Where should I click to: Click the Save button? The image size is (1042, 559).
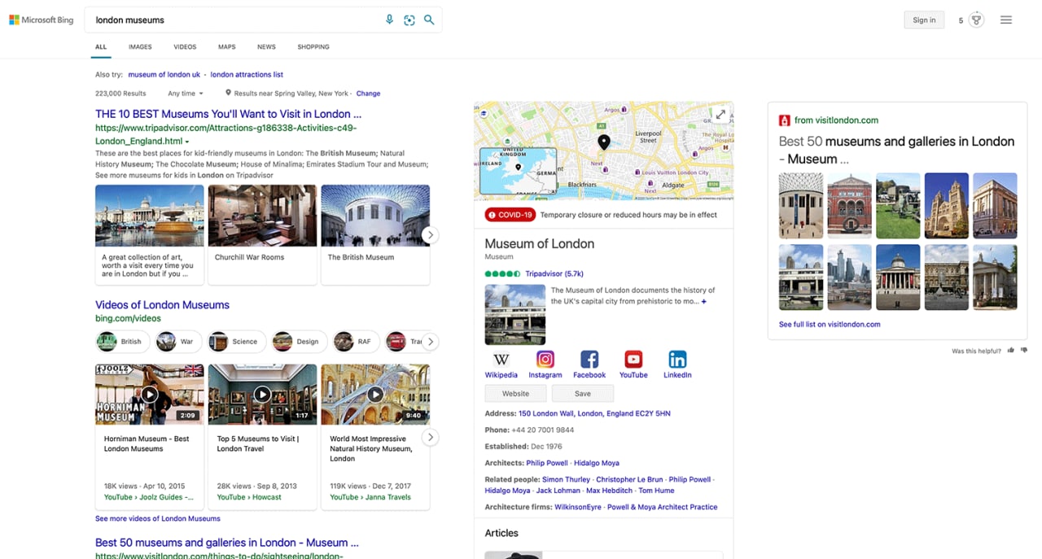583,394
